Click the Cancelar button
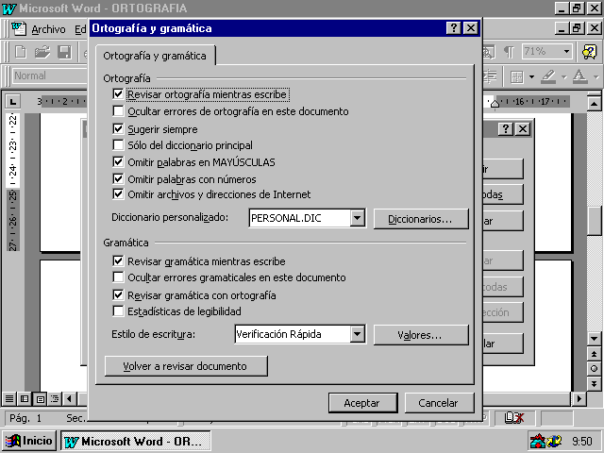 tap(439, 403)
